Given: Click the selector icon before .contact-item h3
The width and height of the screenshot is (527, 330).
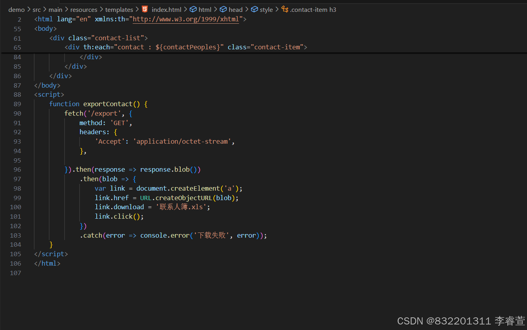Looking at the screenshot, I should point(285,9).
